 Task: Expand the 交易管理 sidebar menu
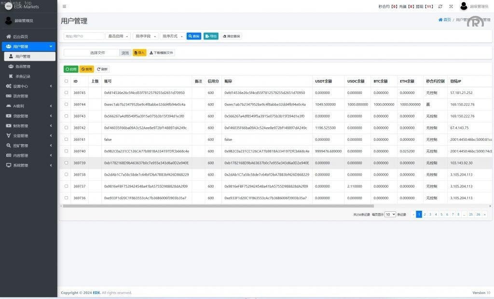point(20,136)
